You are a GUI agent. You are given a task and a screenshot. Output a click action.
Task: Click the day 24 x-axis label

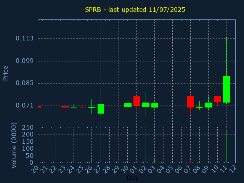coord(71,169)
